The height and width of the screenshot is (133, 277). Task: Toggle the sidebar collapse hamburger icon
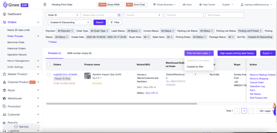point(45,5)
